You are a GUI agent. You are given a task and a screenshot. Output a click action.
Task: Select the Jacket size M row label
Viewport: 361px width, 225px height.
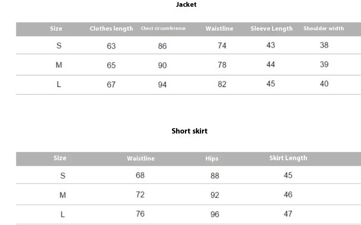click(59, 65)
